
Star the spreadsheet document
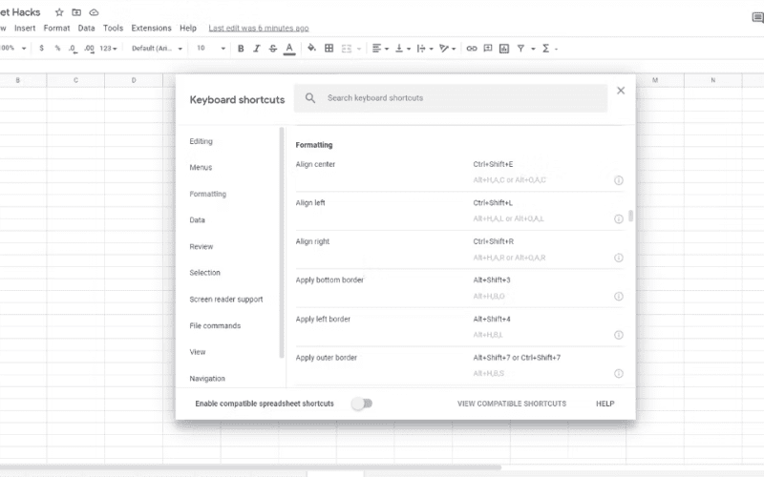pos(59,12)
